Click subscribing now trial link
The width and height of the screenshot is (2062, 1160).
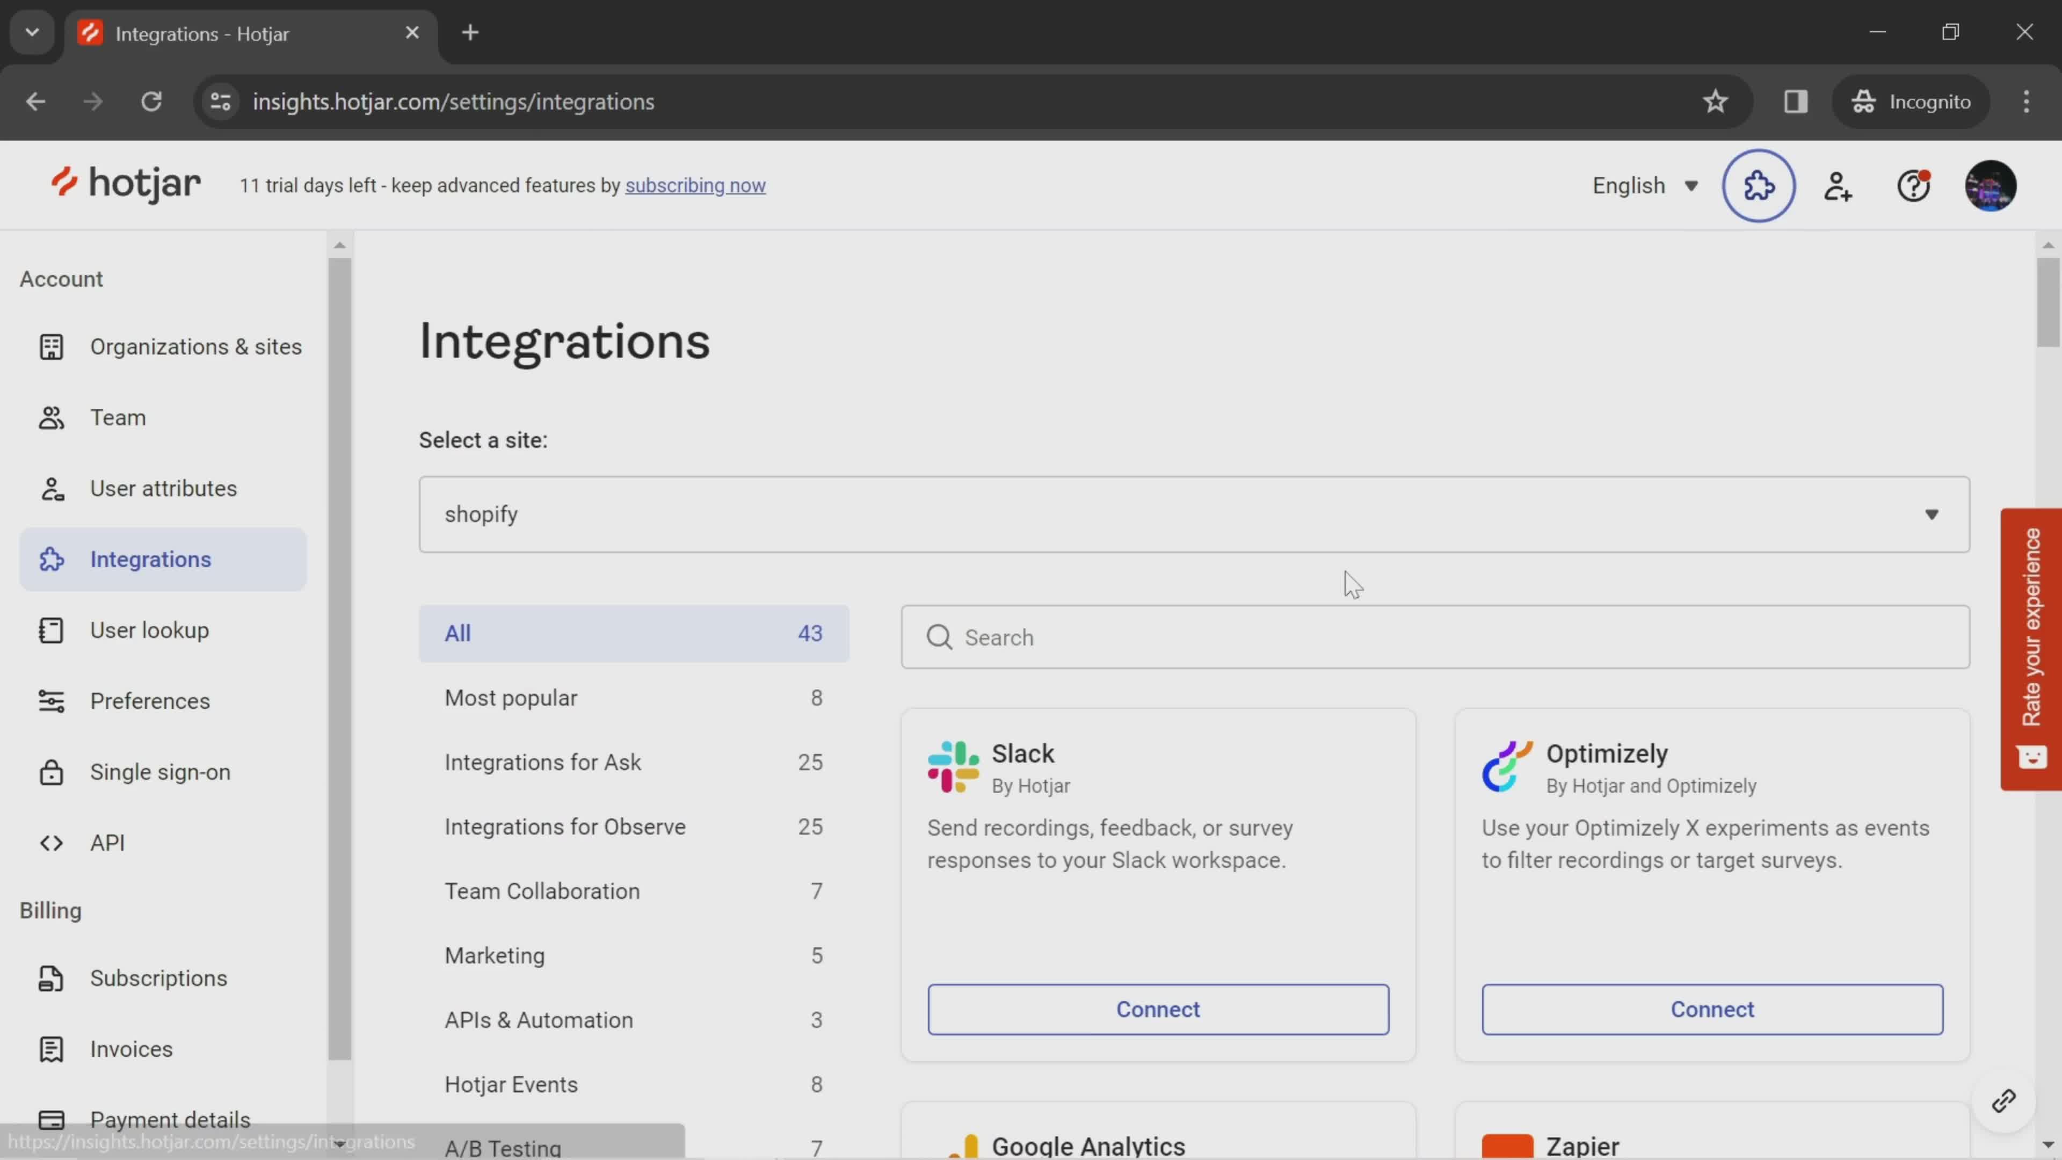tap(695, 185)
